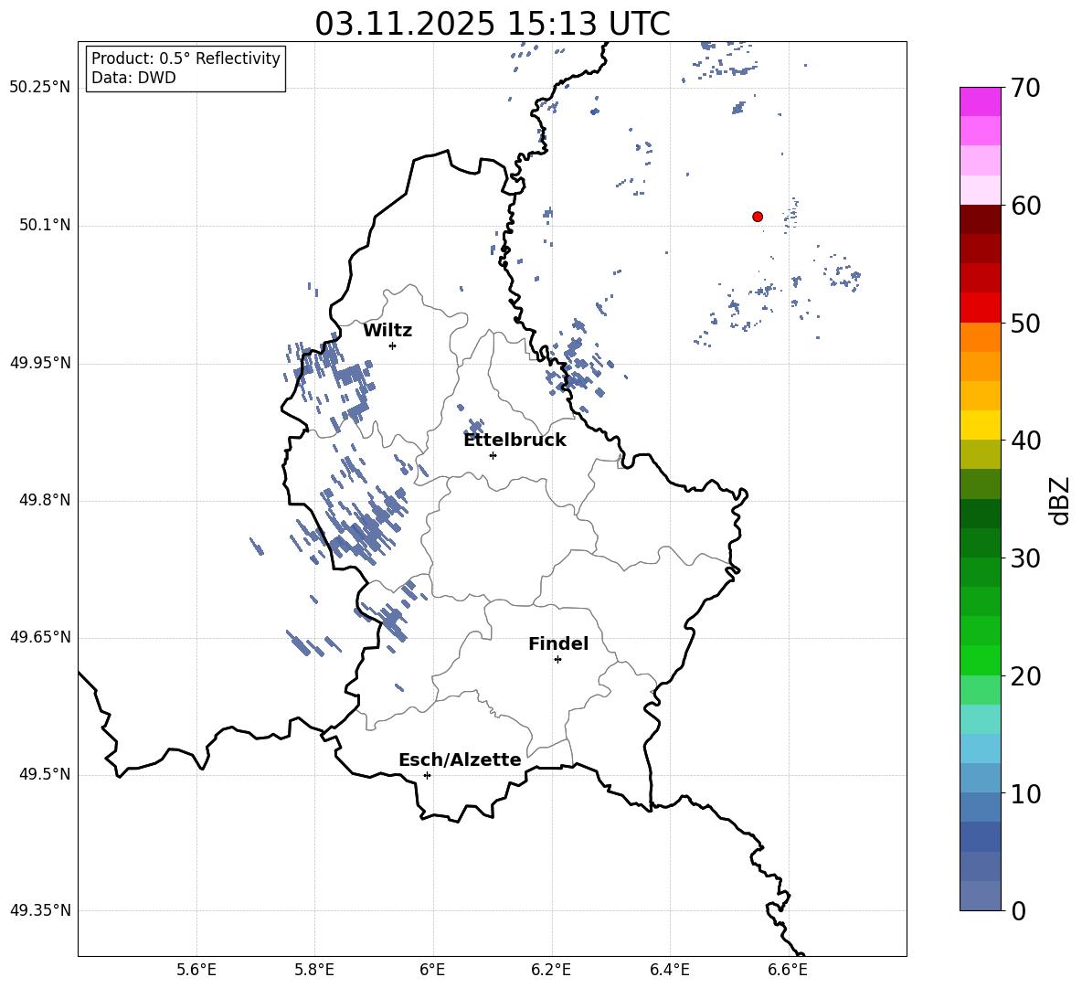Click the title 03.11.2025 15:13 UTC

pyautogui.click(x=493, y=24)
